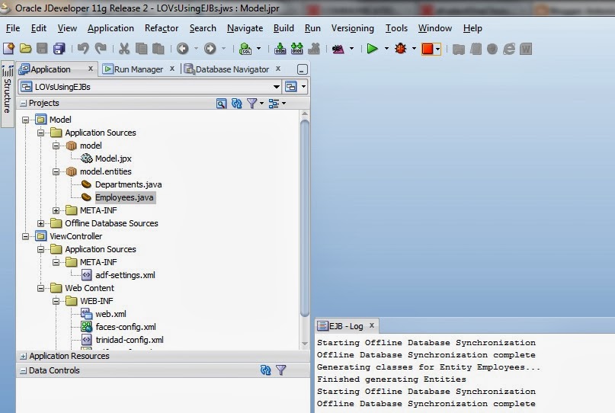Expand the META-INF folder under Model

tap(56, 210)
